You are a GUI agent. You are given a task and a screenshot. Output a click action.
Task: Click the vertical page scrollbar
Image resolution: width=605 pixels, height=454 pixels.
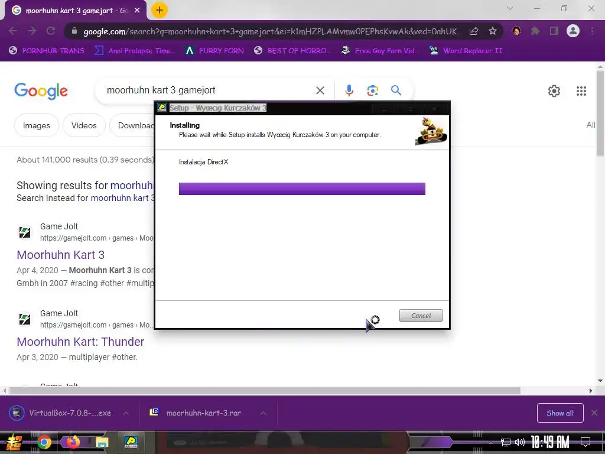(600, 113)
